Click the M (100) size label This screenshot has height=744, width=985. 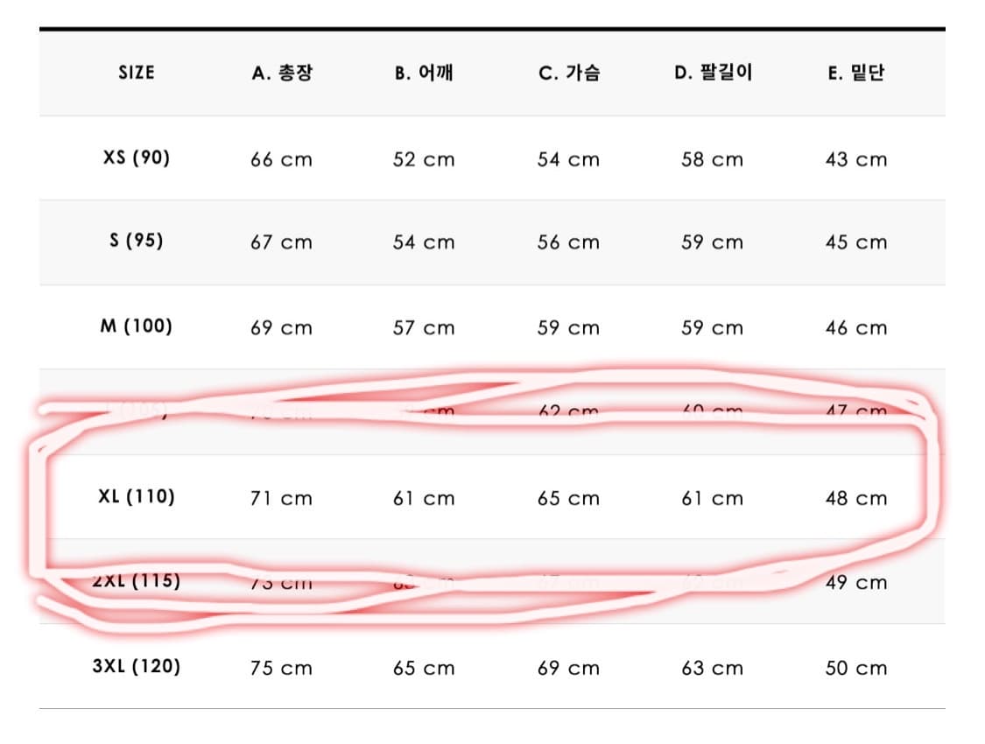pyautogui.click(x=136, y=326)
